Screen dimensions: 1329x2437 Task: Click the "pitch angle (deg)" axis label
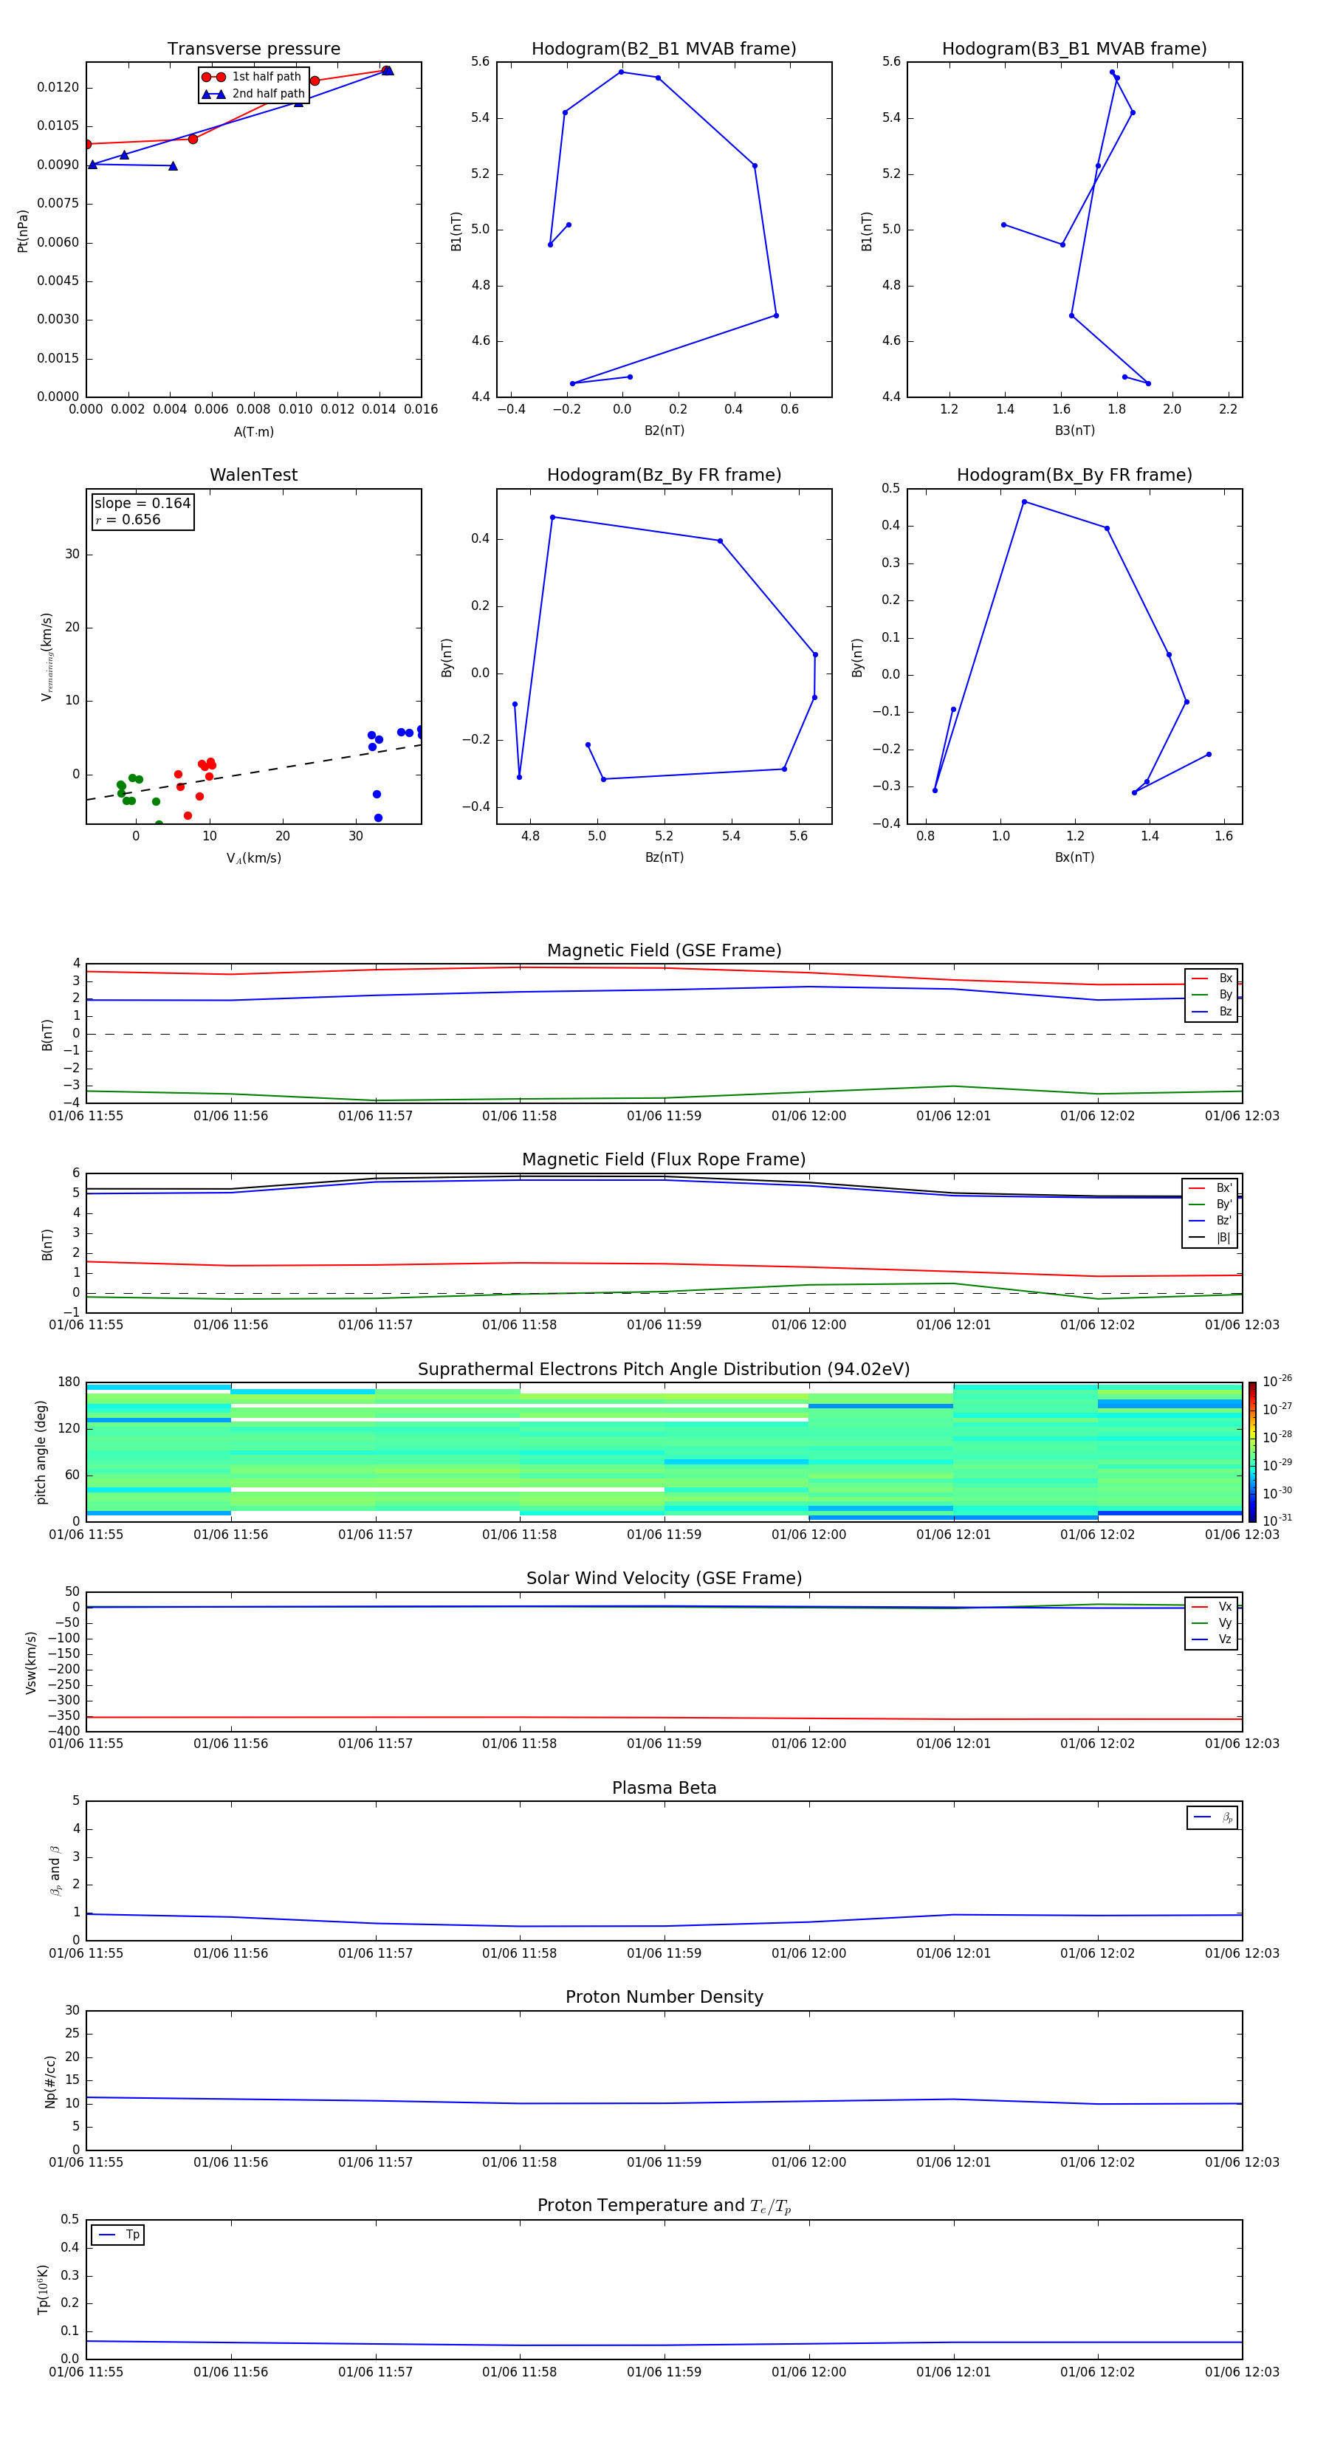41,1452
